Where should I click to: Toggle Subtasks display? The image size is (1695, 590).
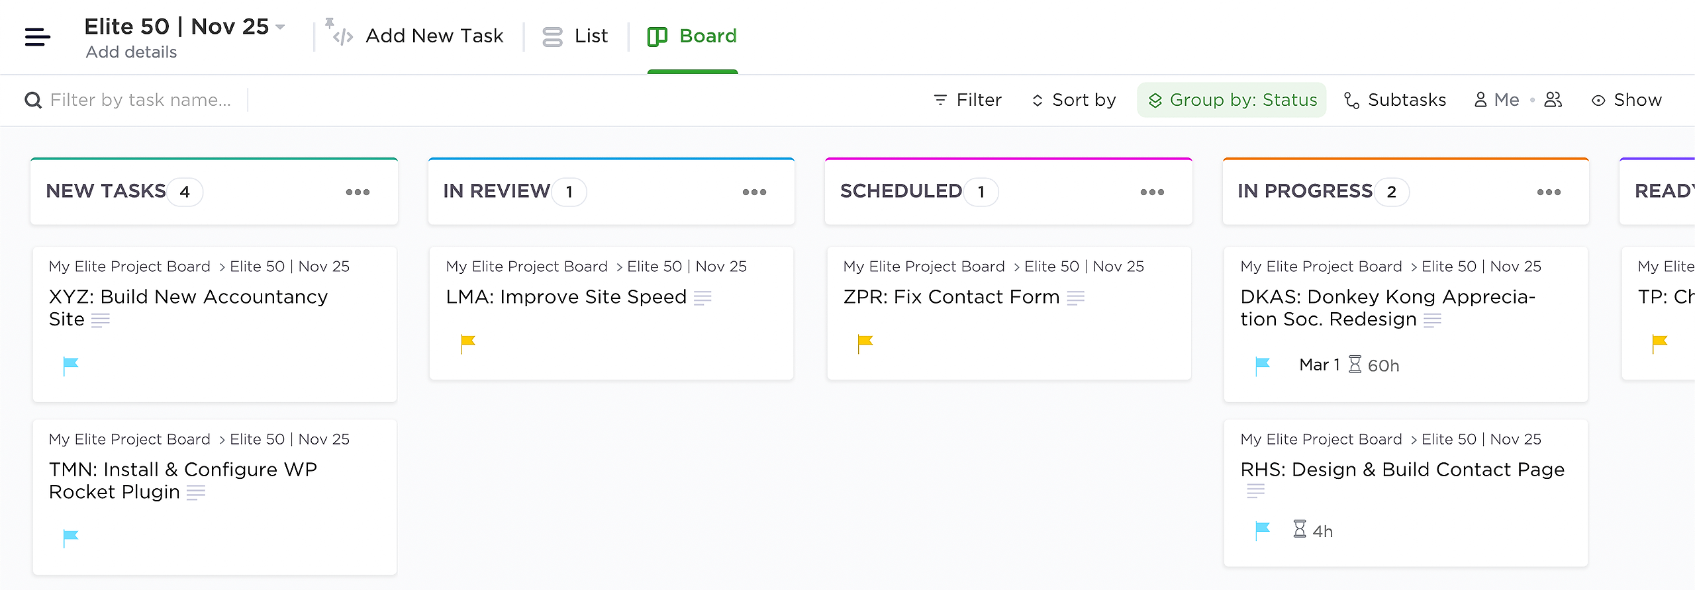point(1394,100)
